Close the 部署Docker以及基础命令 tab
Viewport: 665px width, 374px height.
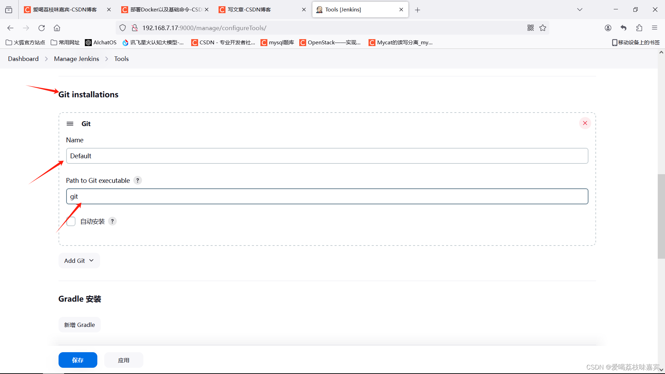(x=206, y=10)
